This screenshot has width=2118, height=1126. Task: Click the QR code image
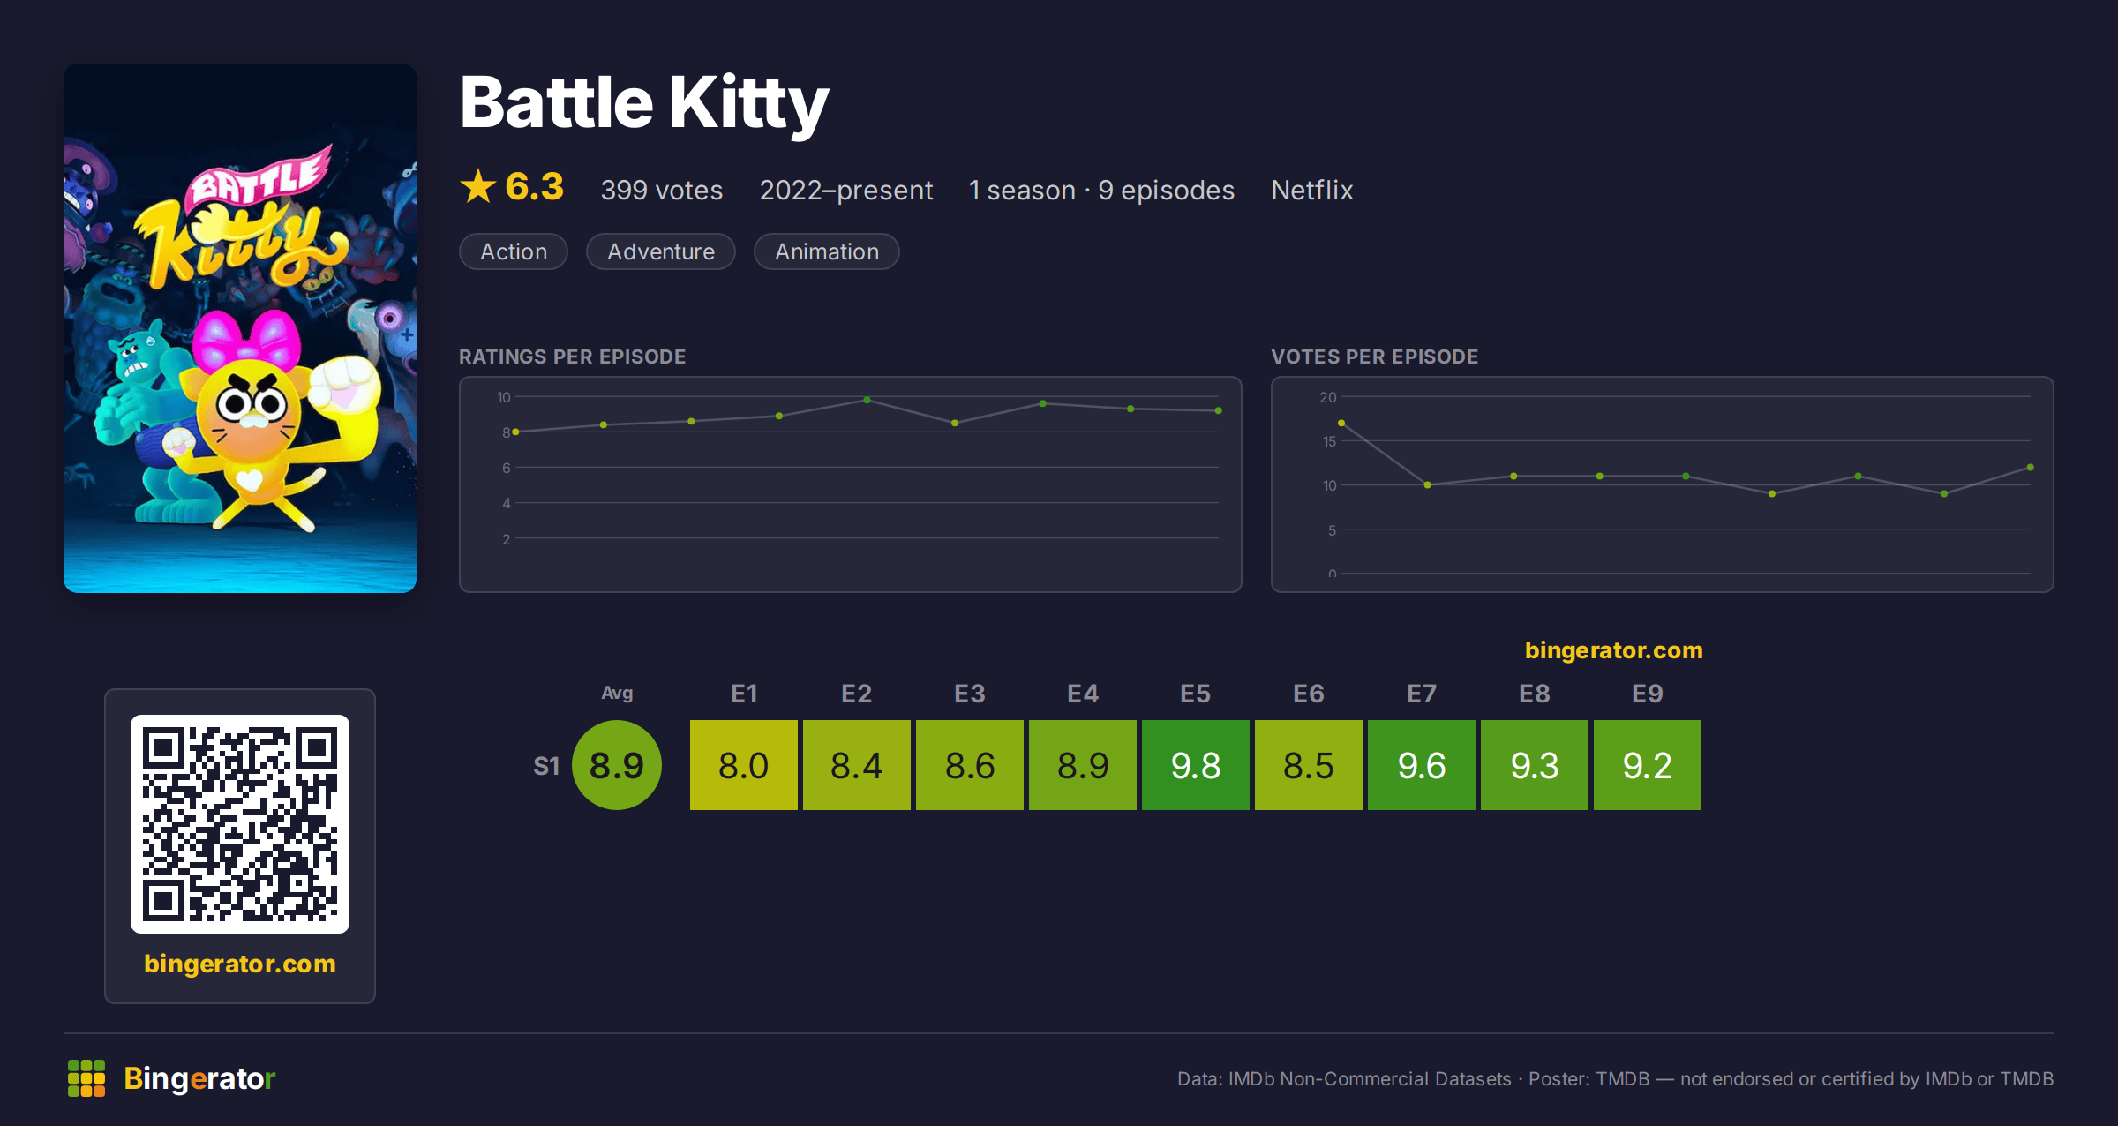click(240, 824)
